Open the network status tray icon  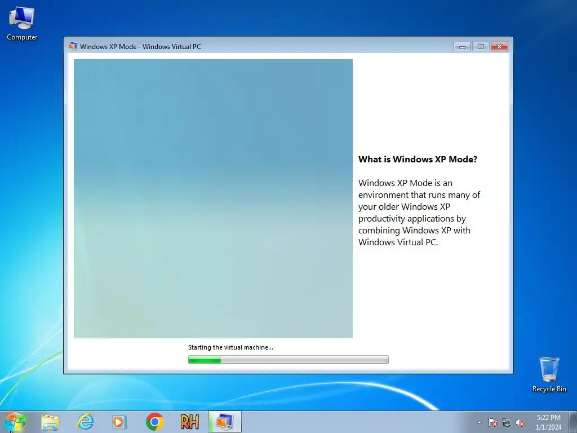point(507,422)
